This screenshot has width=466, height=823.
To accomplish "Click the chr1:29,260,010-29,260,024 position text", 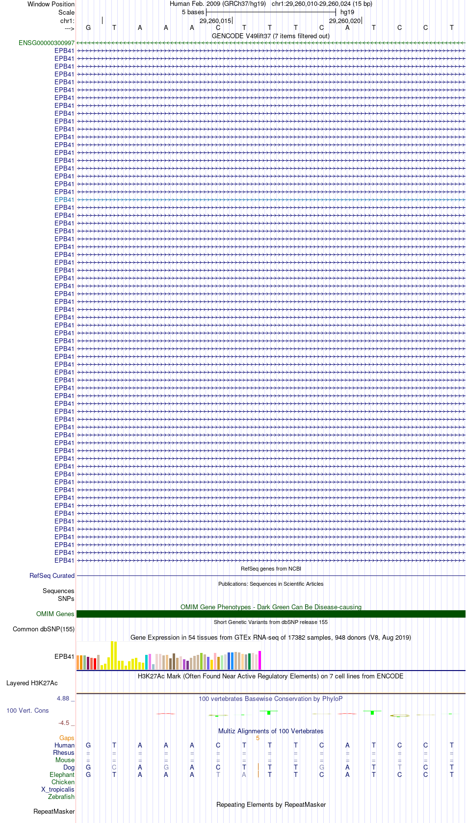I will [x=322, y=4].
